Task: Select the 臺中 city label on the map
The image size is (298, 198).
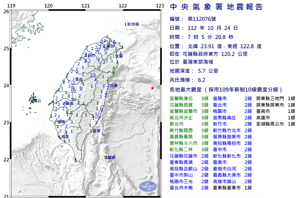Action: 79,79
